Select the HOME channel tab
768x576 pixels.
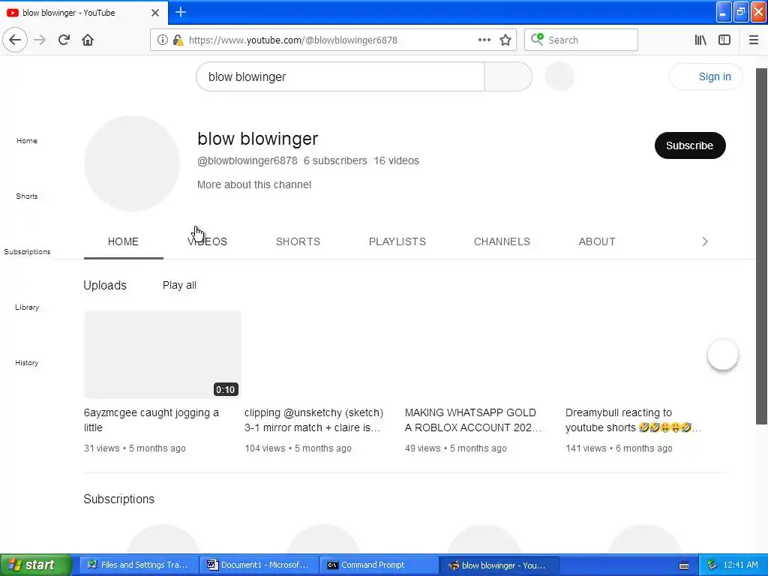click(x=124, y=241)
